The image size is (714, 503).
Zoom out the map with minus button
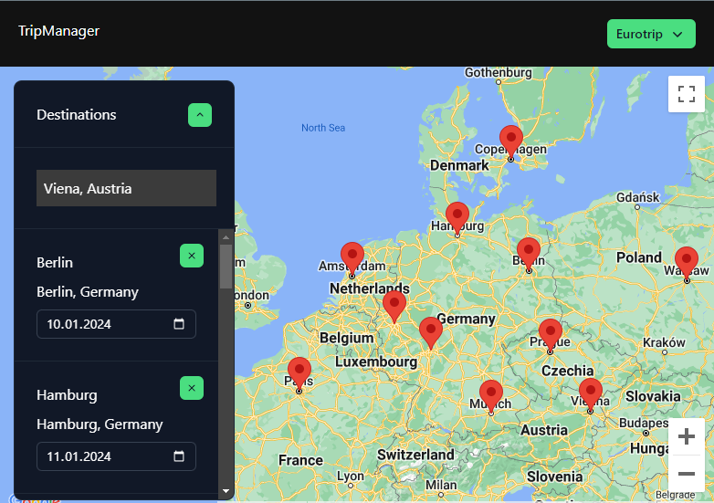[687, 474]
